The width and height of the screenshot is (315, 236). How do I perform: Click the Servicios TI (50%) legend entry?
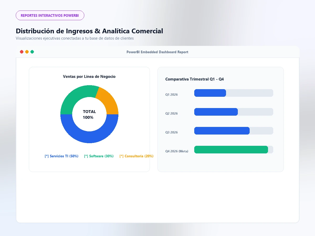click(62, 156)
